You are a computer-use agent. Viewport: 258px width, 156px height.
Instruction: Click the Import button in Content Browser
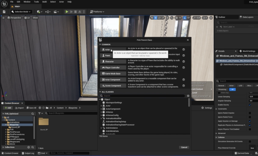(x=19, y=108)
